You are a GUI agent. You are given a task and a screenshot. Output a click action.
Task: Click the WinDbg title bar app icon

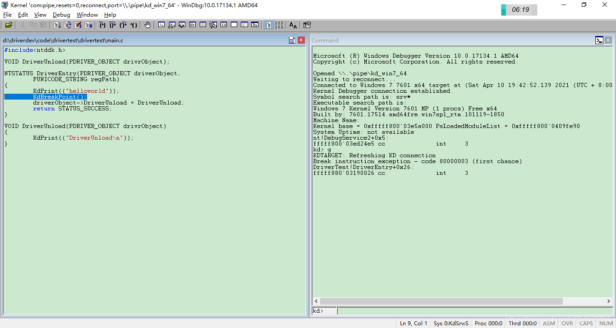[5, 5]
